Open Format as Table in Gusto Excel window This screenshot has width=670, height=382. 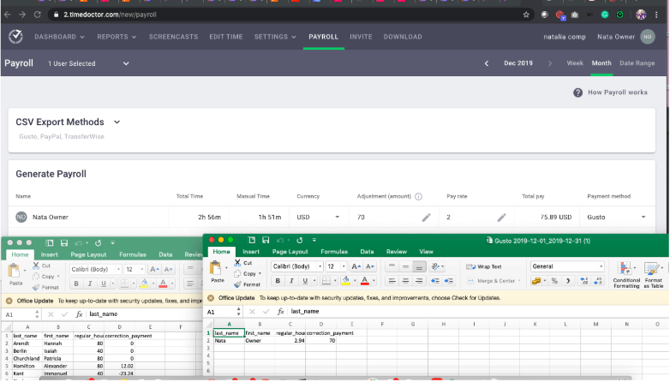[x=654, y=275]
